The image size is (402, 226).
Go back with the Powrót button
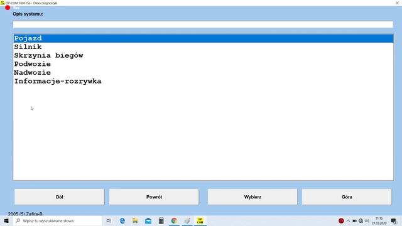tap(154, 196)
